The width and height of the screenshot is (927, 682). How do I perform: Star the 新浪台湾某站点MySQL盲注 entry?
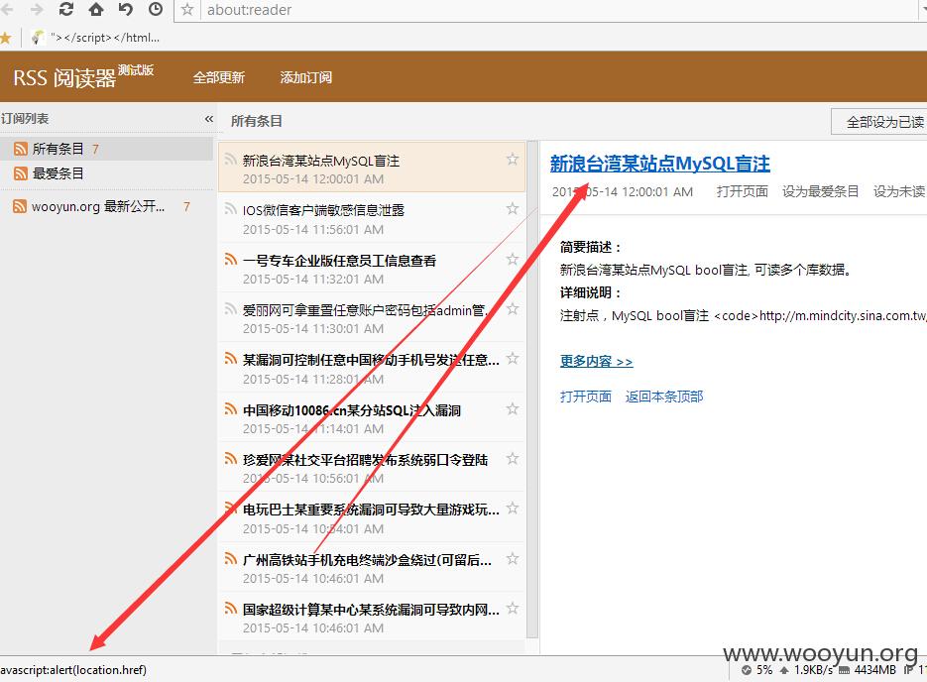[513, 159]
